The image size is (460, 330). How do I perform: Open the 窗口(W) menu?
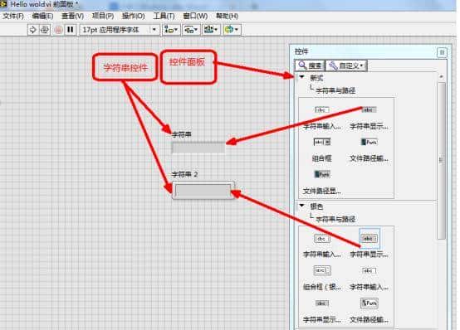click(x=195, y=16)
